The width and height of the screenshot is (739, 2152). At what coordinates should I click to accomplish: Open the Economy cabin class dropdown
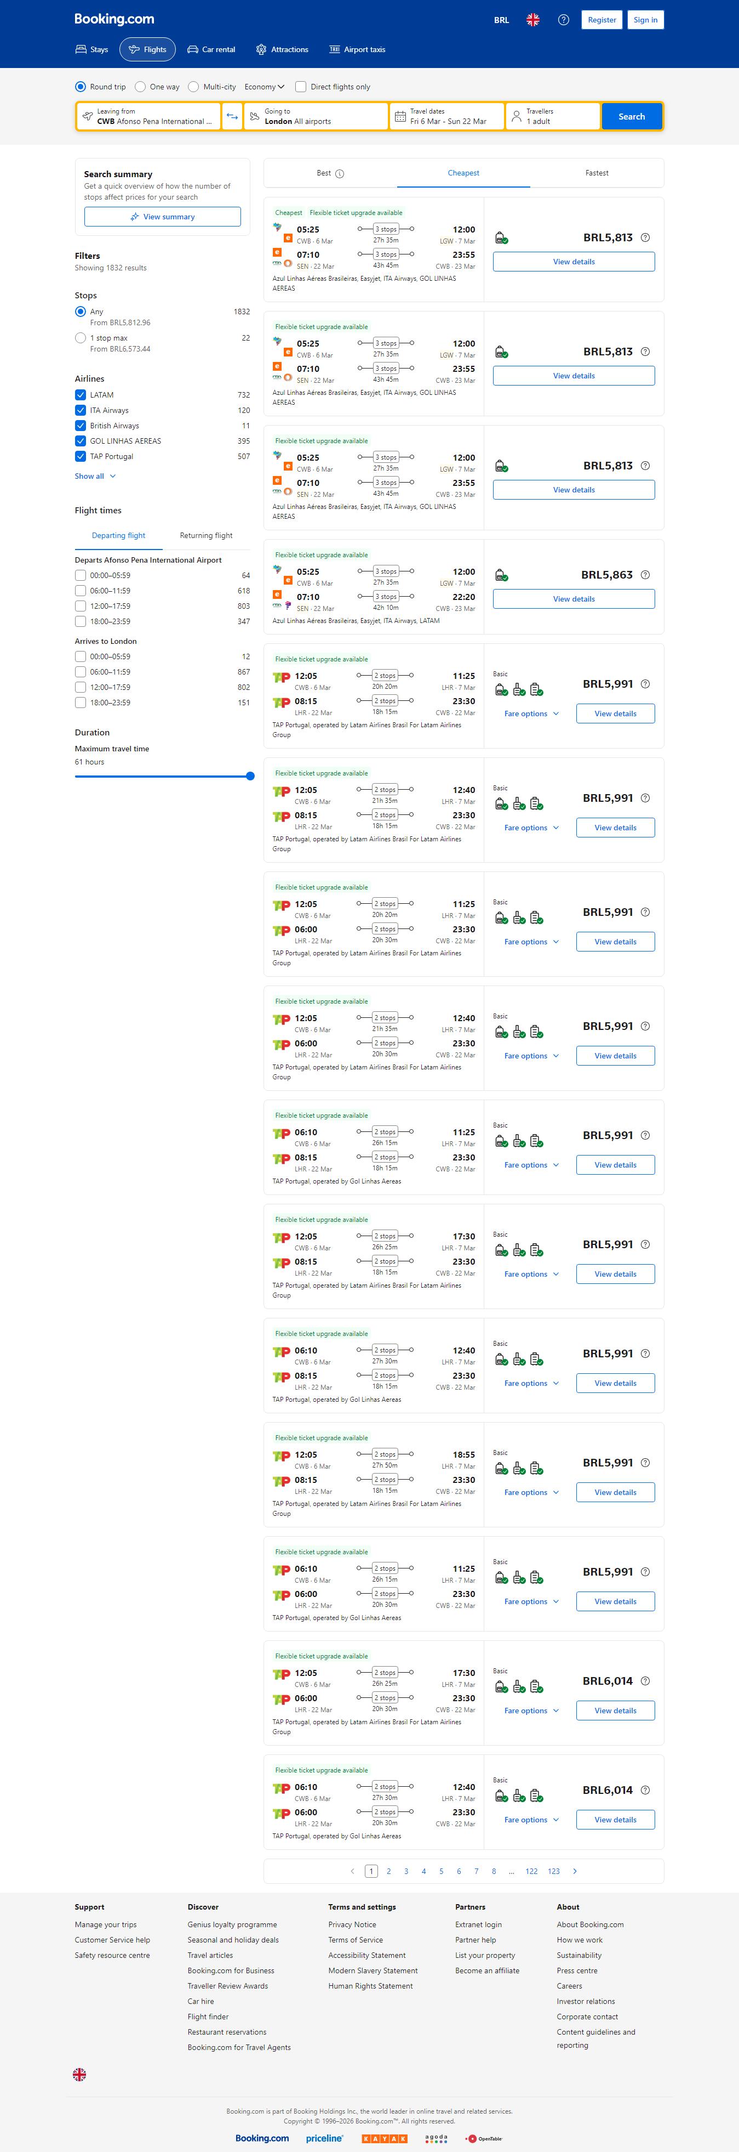point(263,87)
